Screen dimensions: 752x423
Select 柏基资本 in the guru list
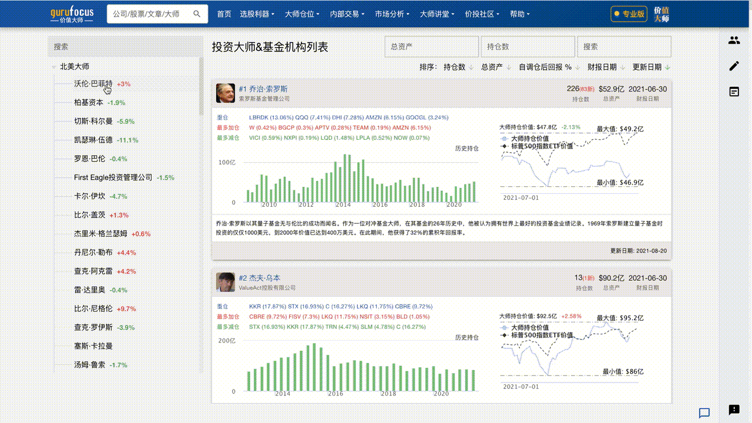click(89, 102)
